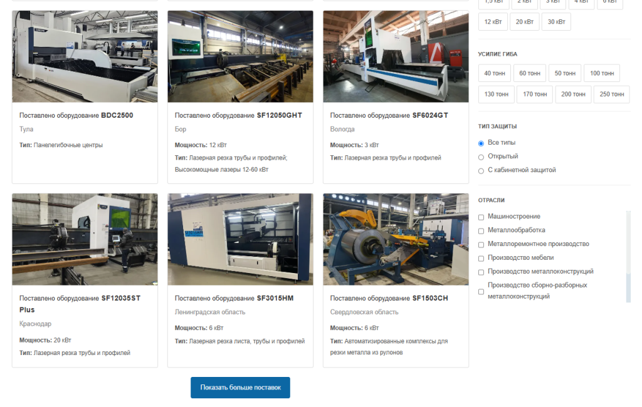Enable the Металлоремонтное производство checkbox

[481, 245]
